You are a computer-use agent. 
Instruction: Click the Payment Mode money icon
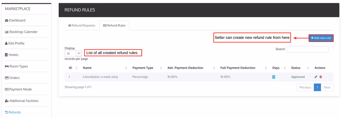point(6,89)
